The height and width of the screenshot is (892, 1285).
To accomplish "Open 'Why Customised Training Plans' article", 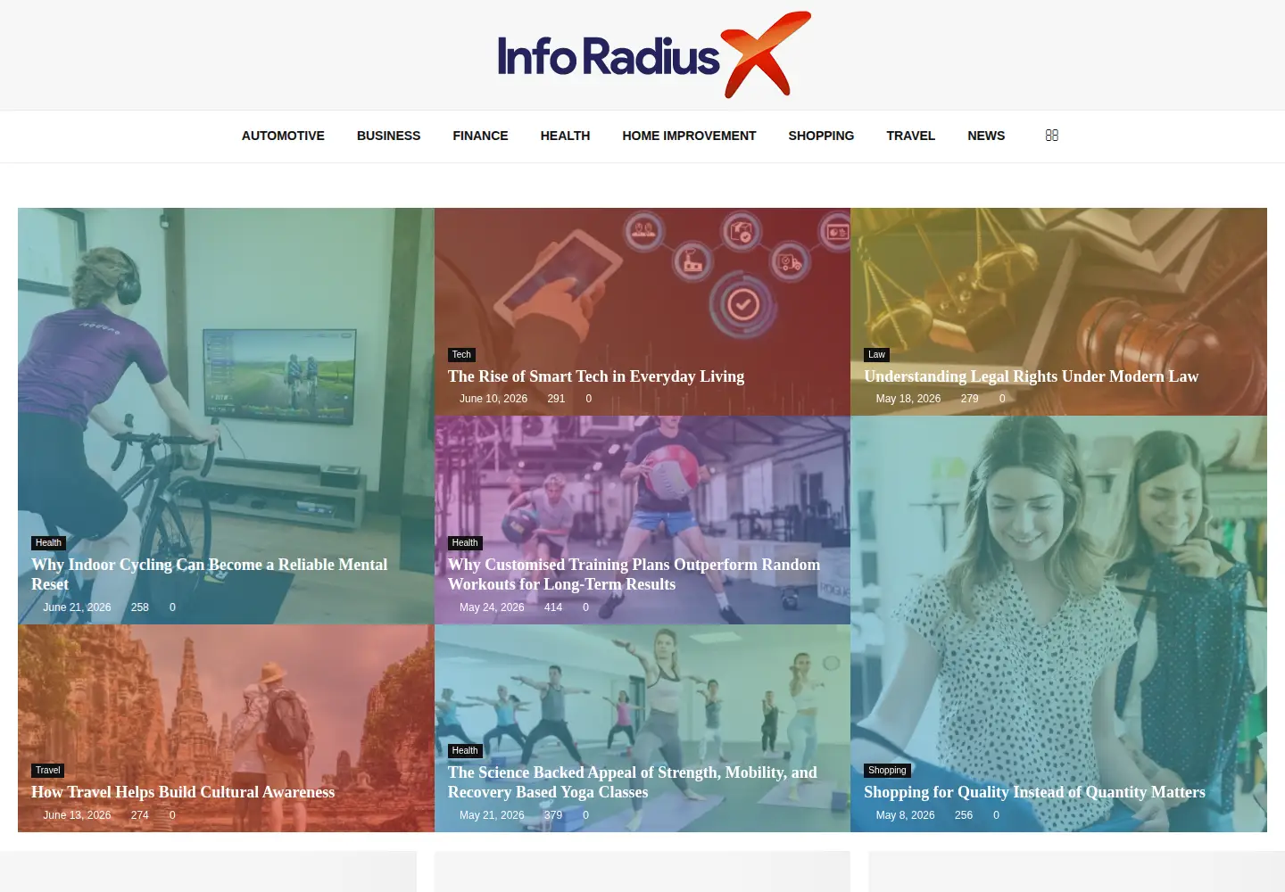I will pyautogui.click(x=634, y=574).
